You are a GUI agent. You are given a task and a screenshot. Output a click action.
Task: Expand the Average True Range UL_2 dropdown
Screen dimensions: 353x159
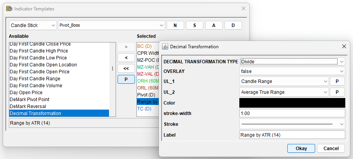pyautogui.click(x=284, y=92)
